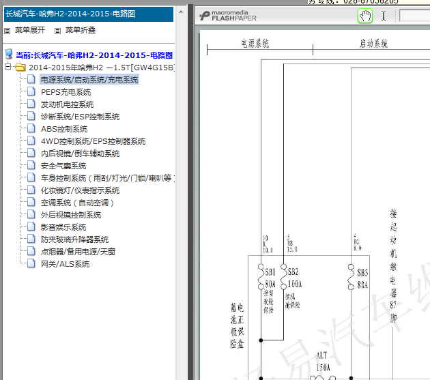Viewport: 430px width, 380px height.
Task: Click the 蓄电池正极保险盒 label
Action: (237, 325)
